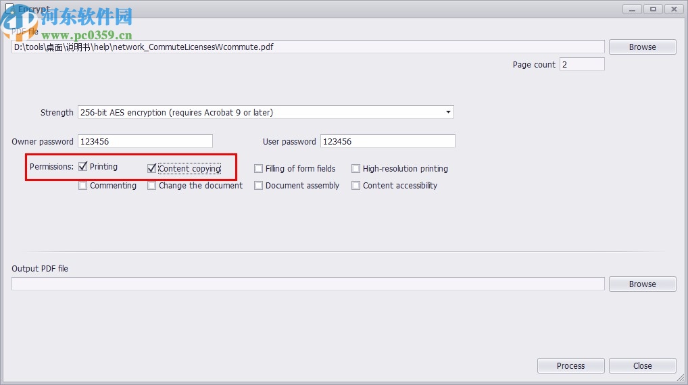
Task: Click Browse beside Output PDF file
Action: pos(642,284)
